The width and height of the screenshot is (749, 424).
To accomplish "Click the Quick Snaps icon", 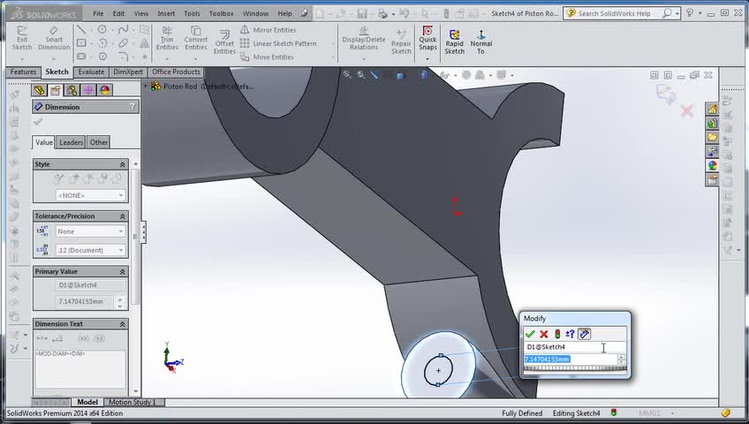I will point(427,38).
